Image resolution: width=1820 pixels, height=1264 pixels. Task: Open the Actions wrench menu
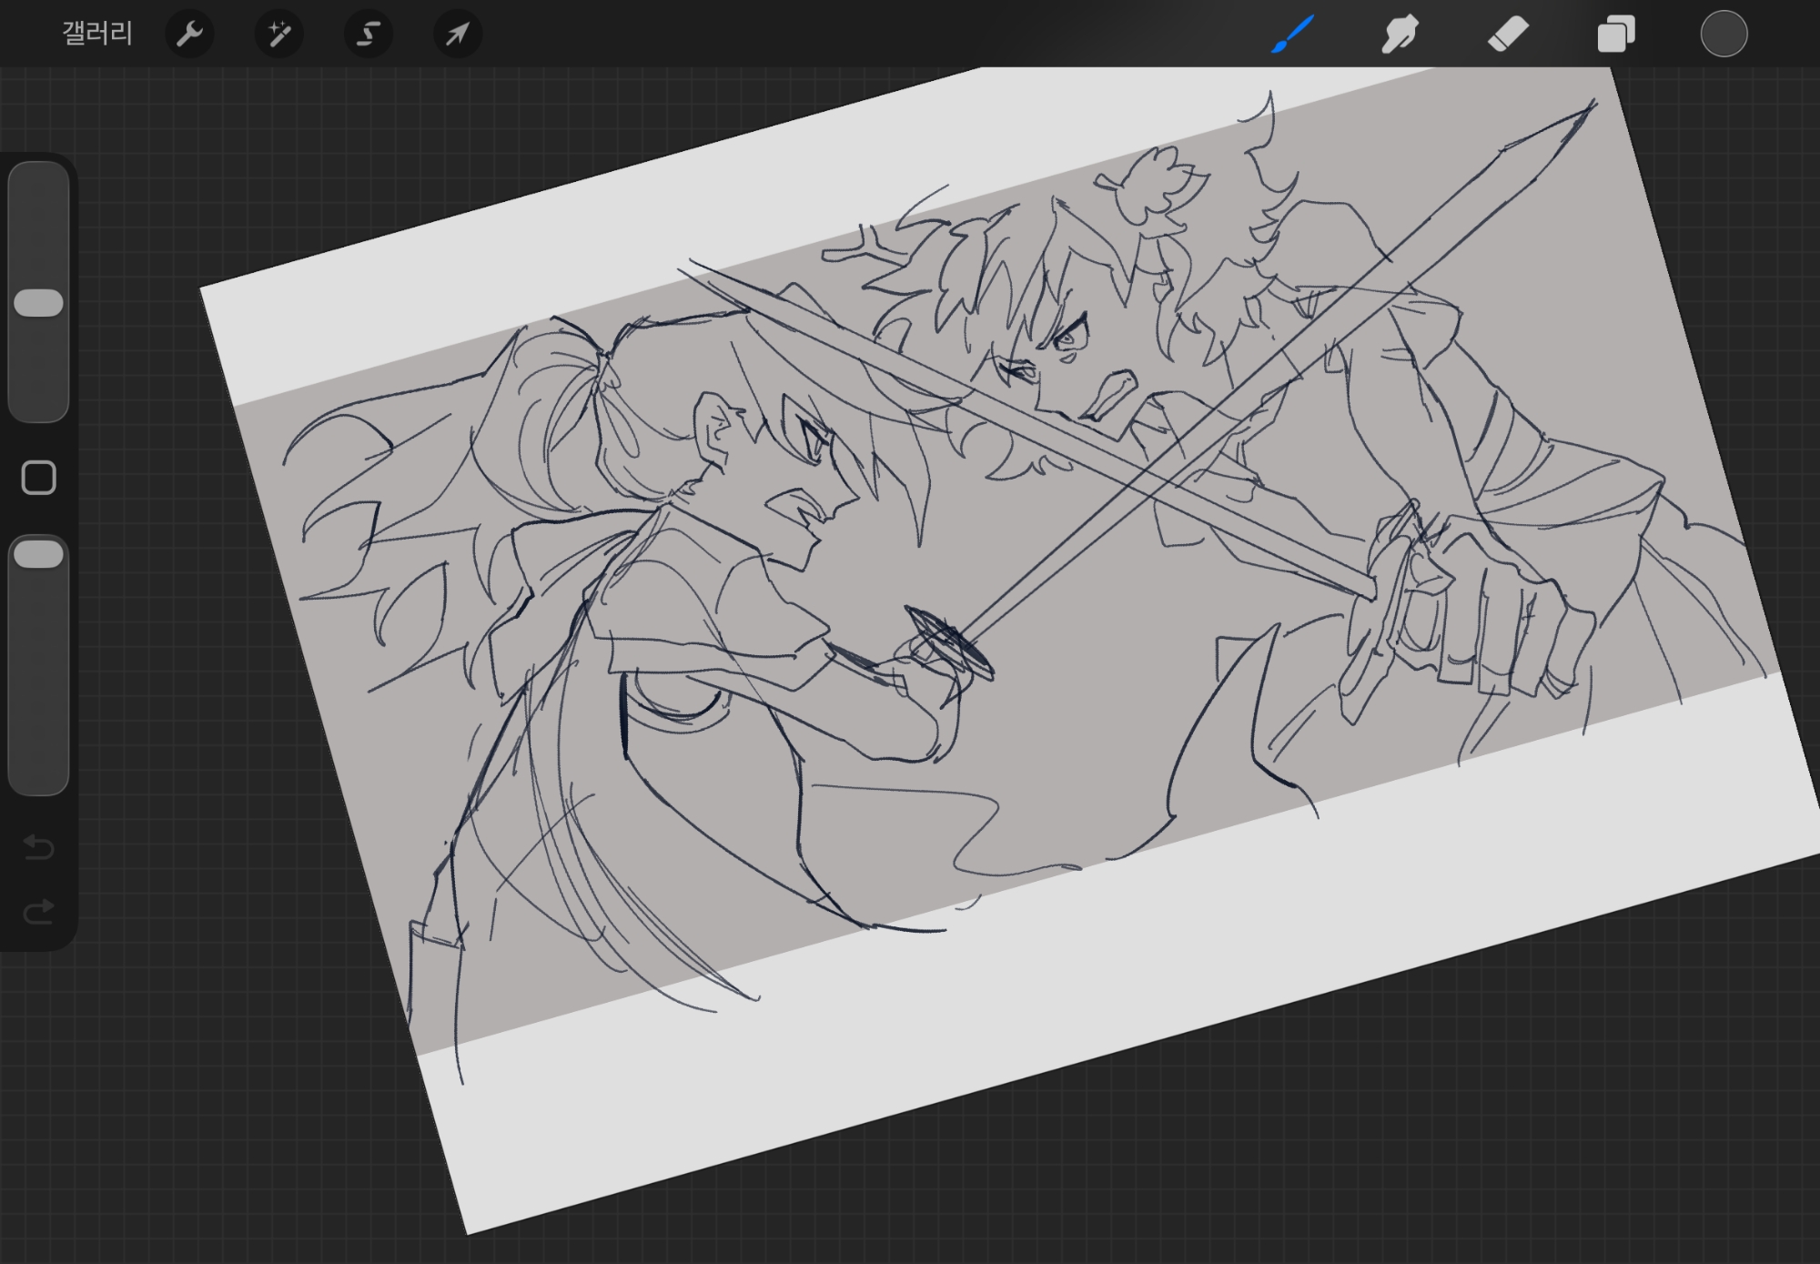coord(189,35)
